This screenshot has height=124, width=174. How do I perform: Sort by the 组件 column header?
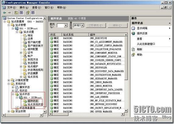107,35
